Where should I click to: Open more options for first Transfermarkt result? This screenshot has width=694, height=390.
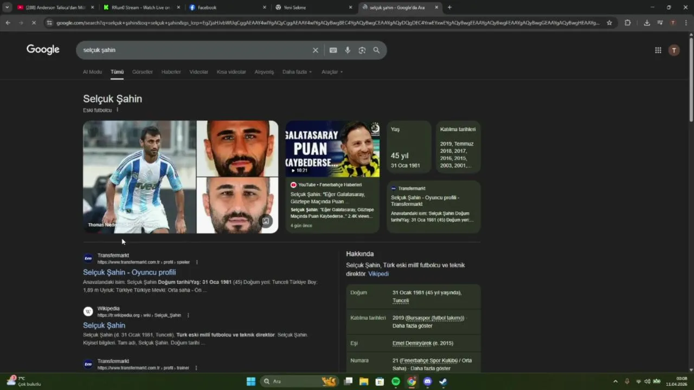(197, 262)
